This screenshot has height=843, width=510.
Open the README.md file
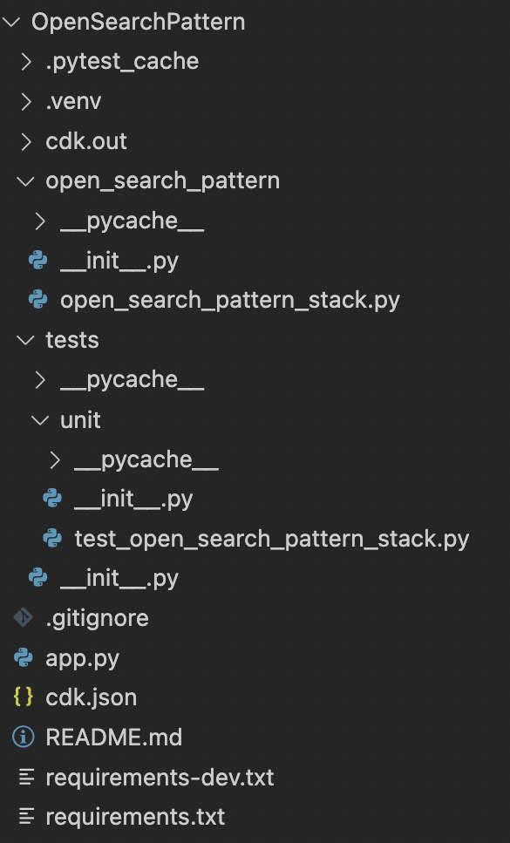(x=114, y=738)
